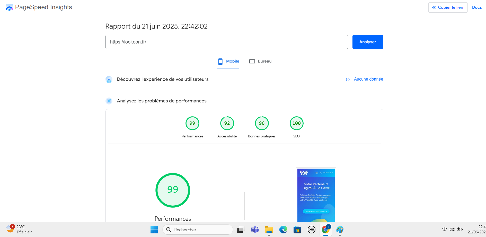Screen dimensions: 486x237
Task: Open the Docs link
Action: 477,7
